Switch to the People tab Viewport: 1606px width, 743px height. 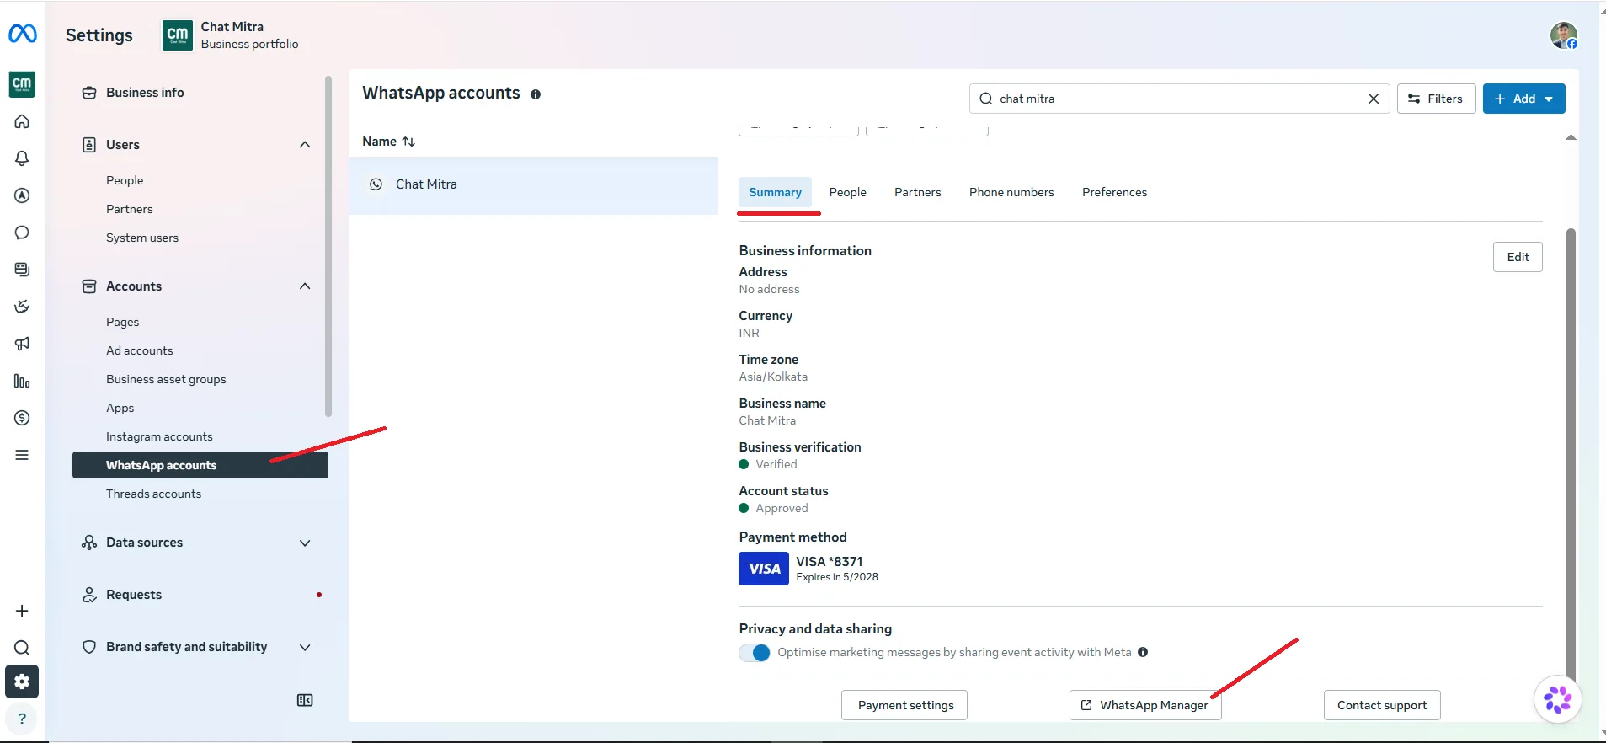pos(847,192)
